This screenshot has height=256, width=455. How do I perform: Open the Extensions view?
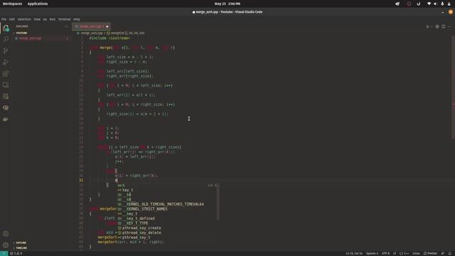coord(6,73)
